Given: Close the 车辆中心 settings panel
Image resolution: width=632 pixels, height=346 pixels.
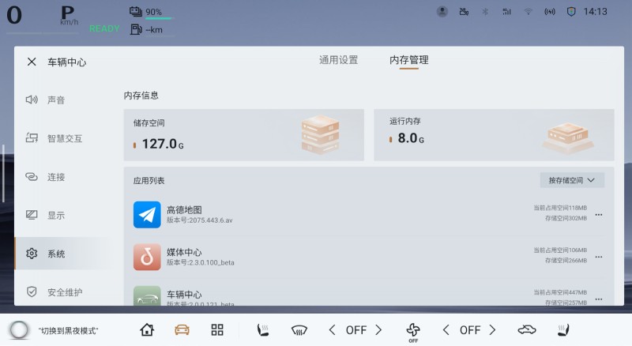Looking at the screenshot, I should tap(32, 62).
